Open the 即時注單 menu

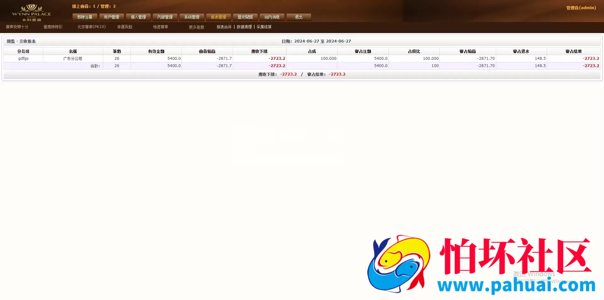click(x=85, y=17)
